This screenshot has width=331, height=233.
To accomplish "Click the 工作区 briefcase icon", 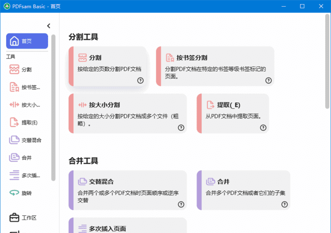I will point(14,218).
